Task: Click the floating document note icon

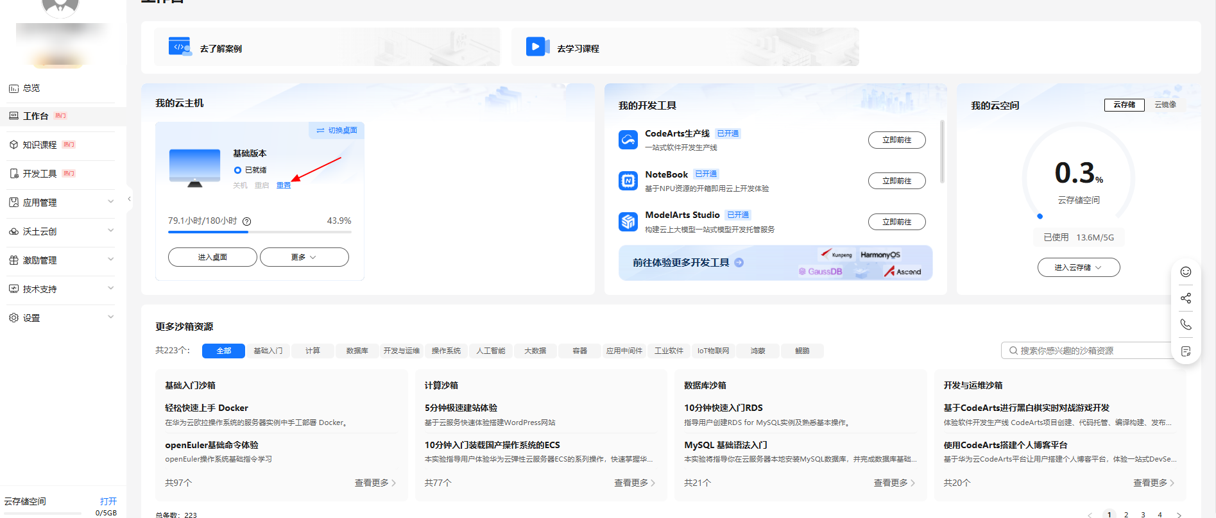Action: [1186, 351]
